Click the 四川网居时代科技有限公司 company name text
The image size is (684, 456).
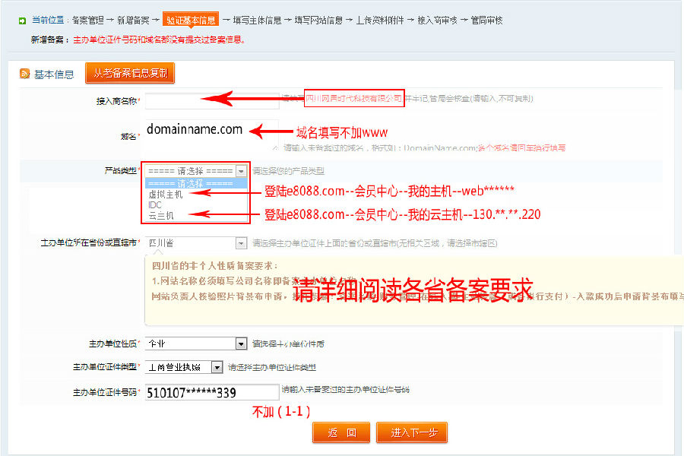click(x=353, y=98)
